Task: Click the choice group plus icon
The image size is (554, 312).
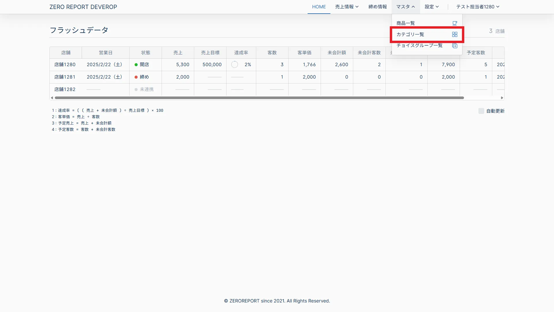Action: 455,46
